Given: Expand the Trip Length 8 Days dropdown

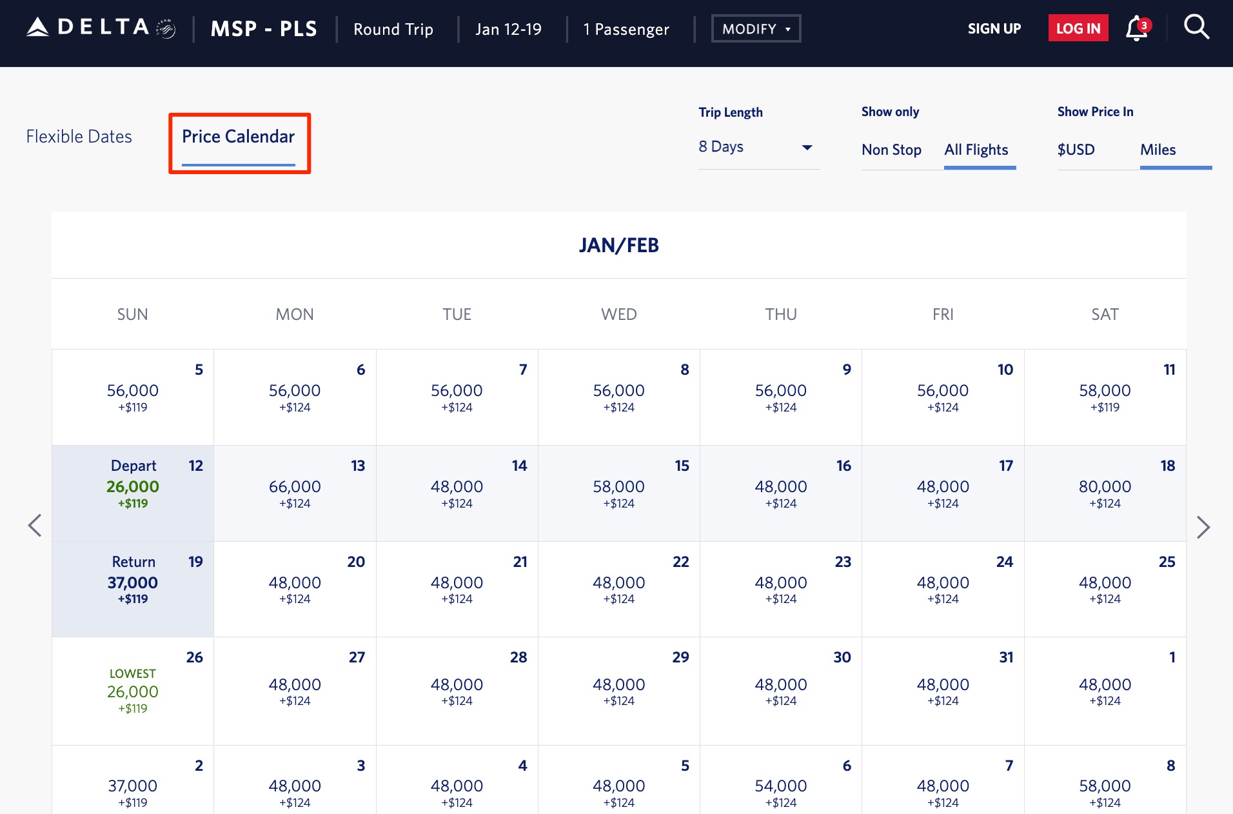Looking at the screenshot, I should 758,148.
